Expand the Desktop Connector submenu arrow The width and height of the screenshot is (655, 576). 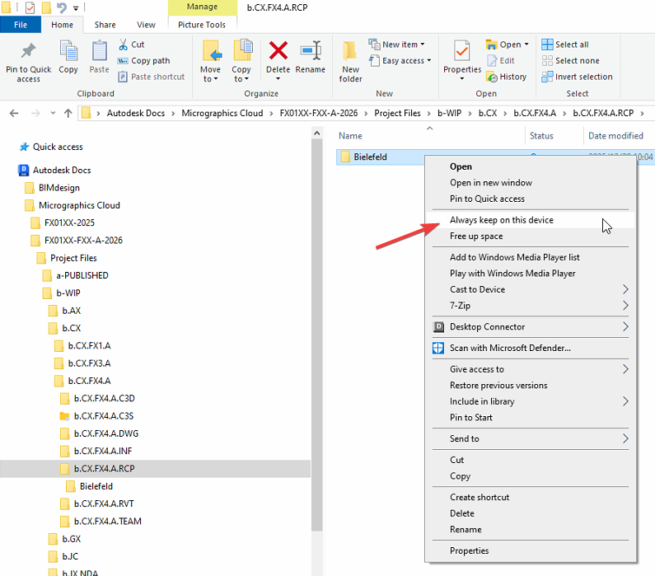tap(625, 326)
